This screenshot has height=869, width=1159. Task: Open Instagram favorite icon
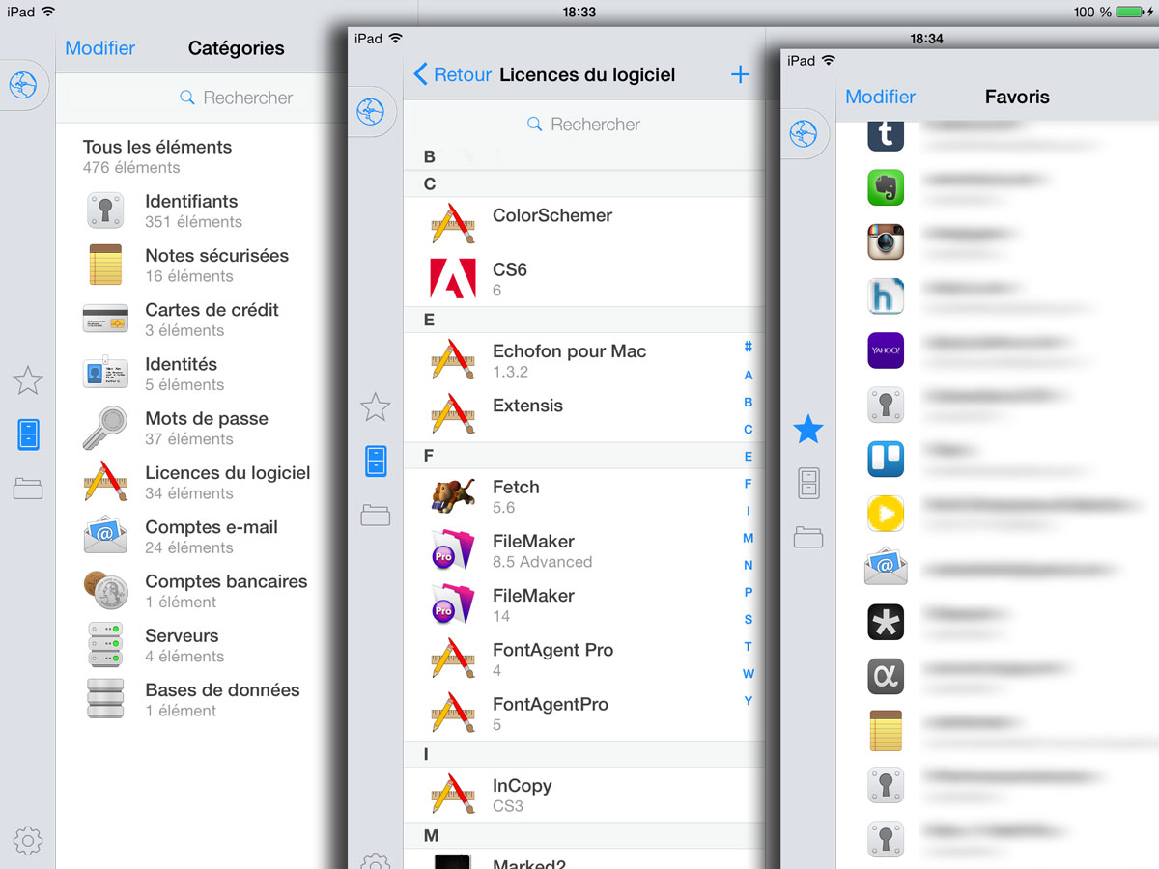tap(886, 241)
